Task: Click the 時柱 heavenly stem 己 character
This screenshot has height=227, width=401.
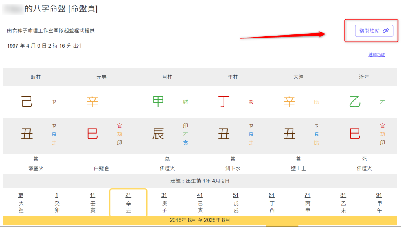Action: coord(27,102)
